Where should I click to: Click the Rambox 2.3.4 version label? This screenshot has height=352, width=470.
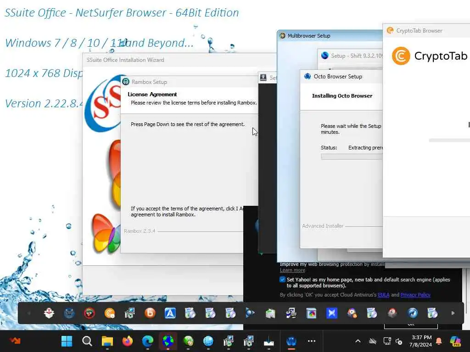click(x=140, y=231)
